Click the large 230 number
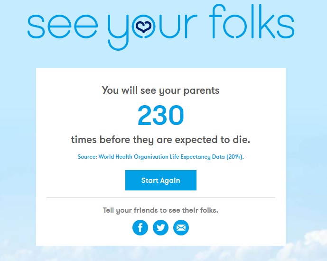Screen dimensions: 327x261 pyautogui.click(x=160, y=116)
